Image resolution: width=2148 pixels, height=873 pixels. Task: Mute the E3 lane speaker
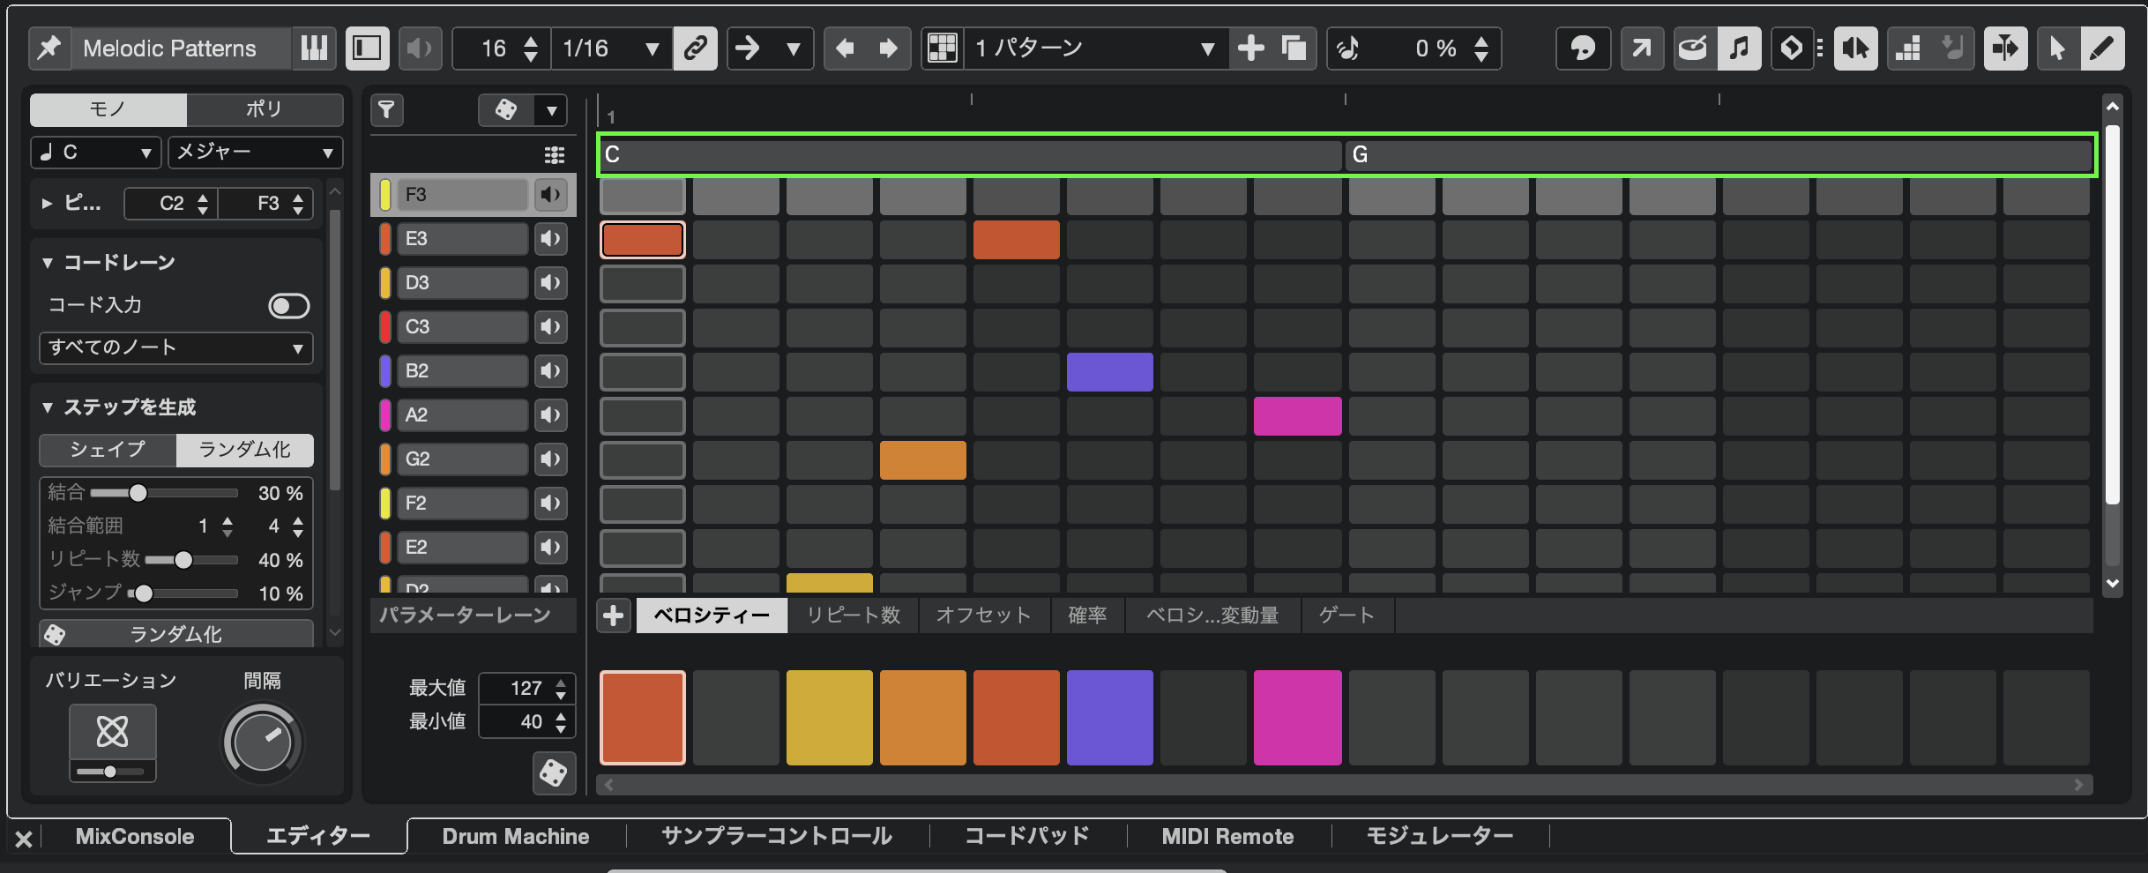click(x=551, y=239)
